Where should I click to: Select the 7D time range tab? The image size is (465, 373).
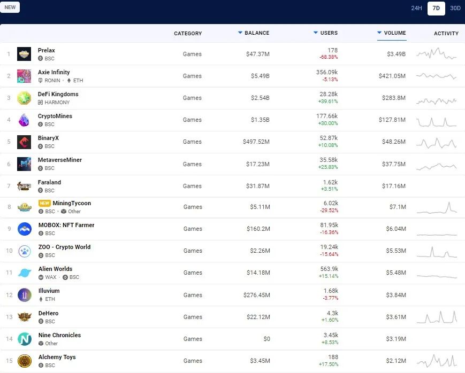click(x=436, y=9)
